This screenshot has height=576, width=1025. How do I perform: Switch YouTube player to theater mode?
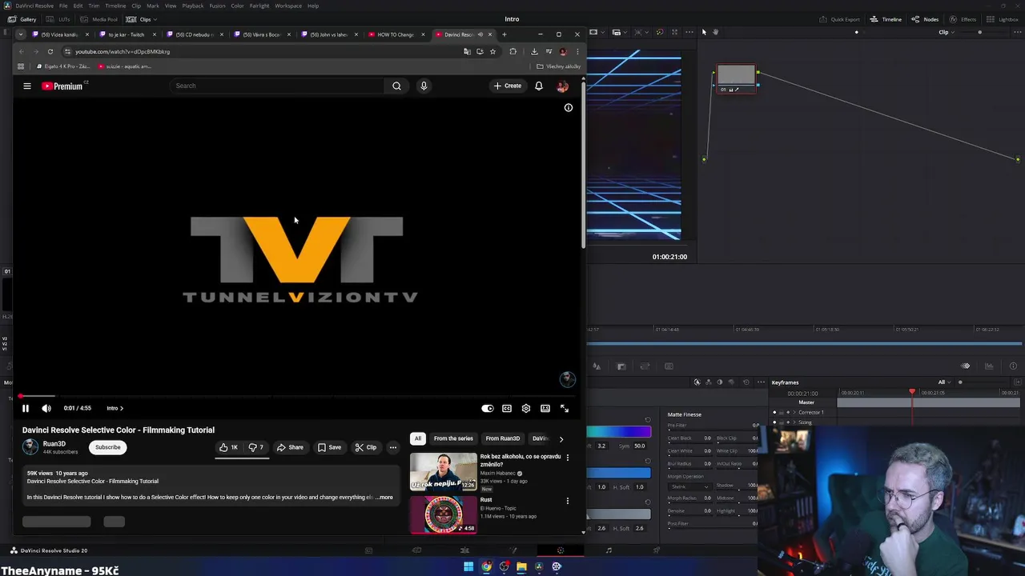point(545,408)
